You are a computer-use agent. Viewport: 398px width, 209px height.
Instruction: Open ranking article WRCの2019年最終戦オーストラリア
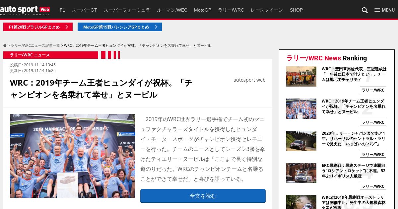(x=354, y=202)
